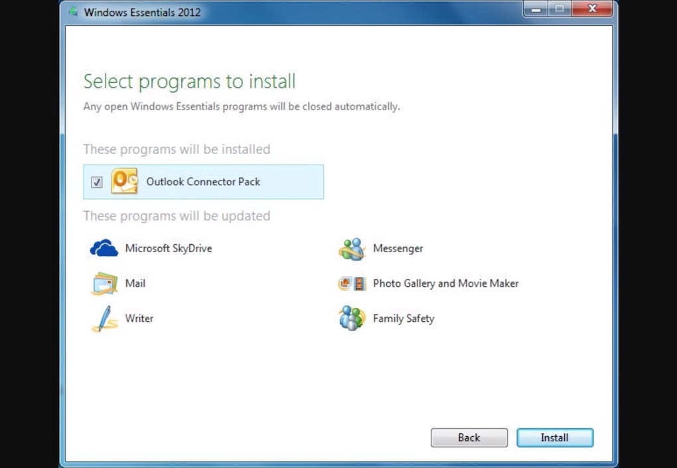Click the Windows Essentials 2012 title text
This screenshot has width=677, height=468.
143,12
